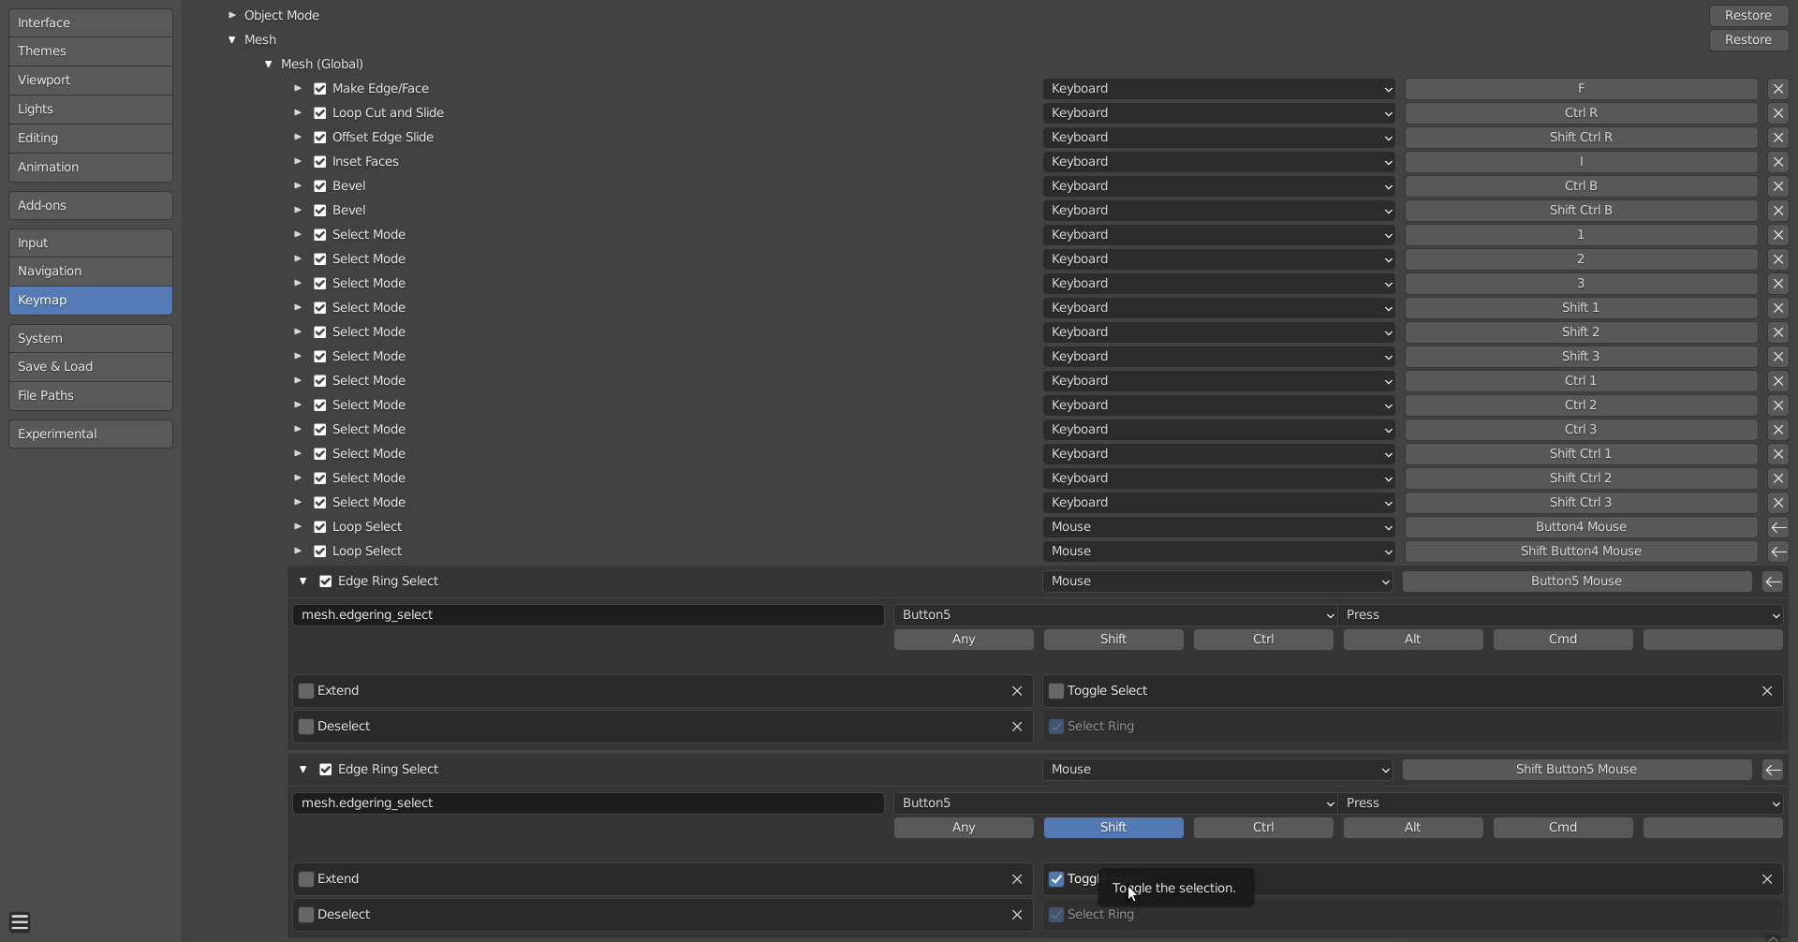1798x942 pixels.
Task: Click Restore for the Mesh keymap
Action: coord(1748,39)
